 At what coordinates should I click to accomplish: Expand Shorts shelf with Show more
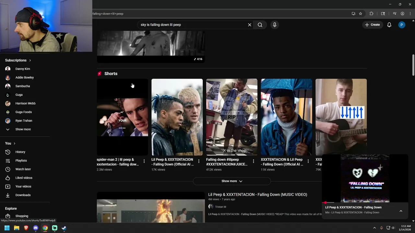point(232,181)
